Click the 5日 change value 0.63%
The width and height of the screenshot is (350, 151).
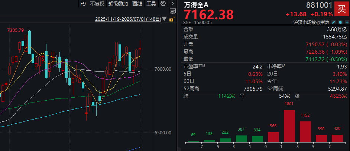click(255, 74)
